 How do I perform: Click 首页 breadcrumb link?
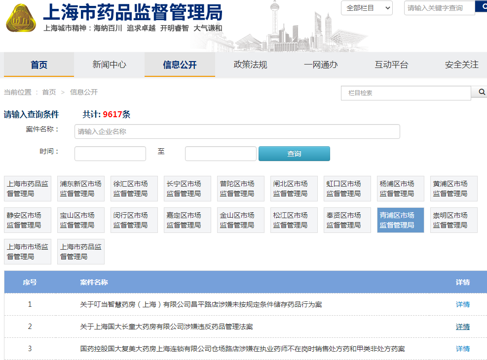click(49, 92)
